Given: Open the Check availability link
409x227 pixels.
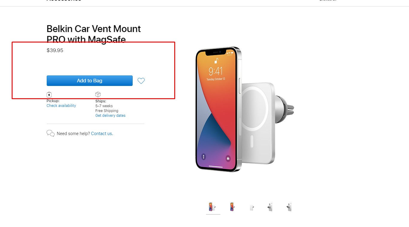Looking at the screenshot, I should [61, 106].
